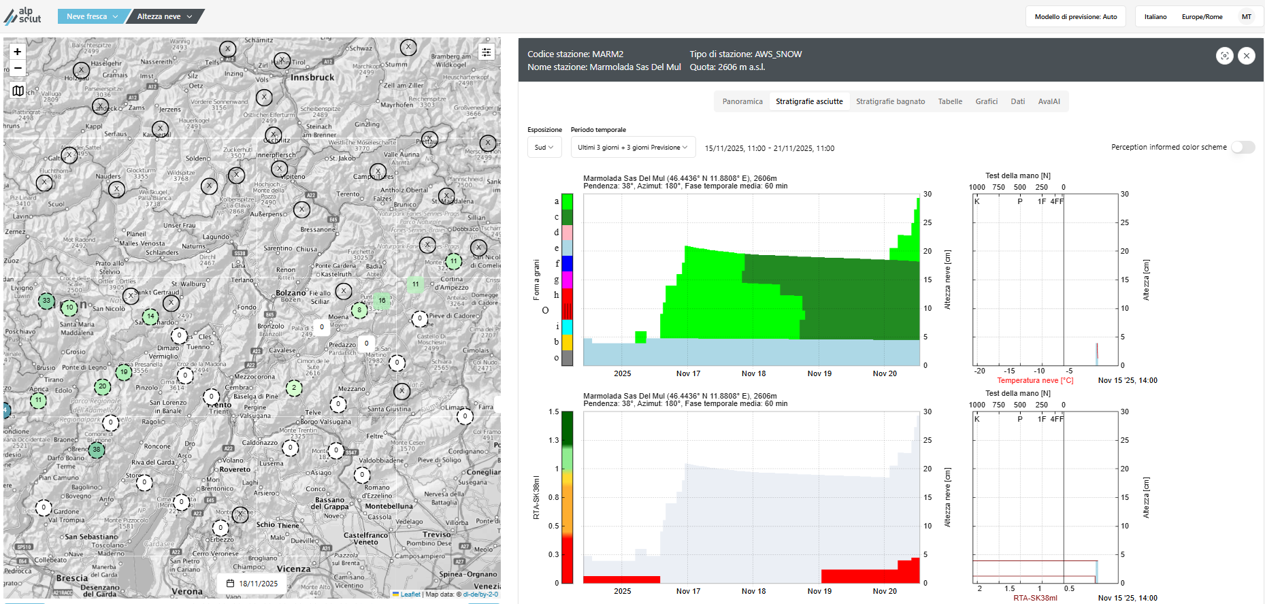Image resolution: width=1265 pixels, height=604 pixels.
Task: Click the 18/11/2025 date picker
Action: pyautogui.click(x=252, y=584)
